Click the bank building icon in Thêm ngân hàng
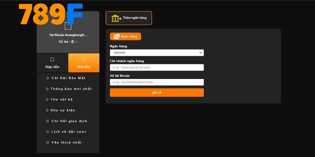The width and height of the screenshot is (315, 157). point(116,18)
